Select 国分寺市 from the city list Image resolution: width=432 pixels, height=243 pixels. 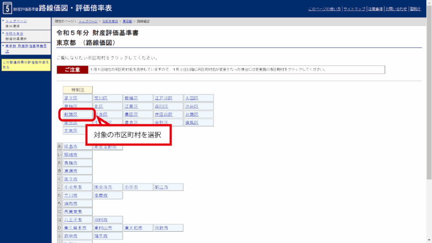[x=103, y=187]
